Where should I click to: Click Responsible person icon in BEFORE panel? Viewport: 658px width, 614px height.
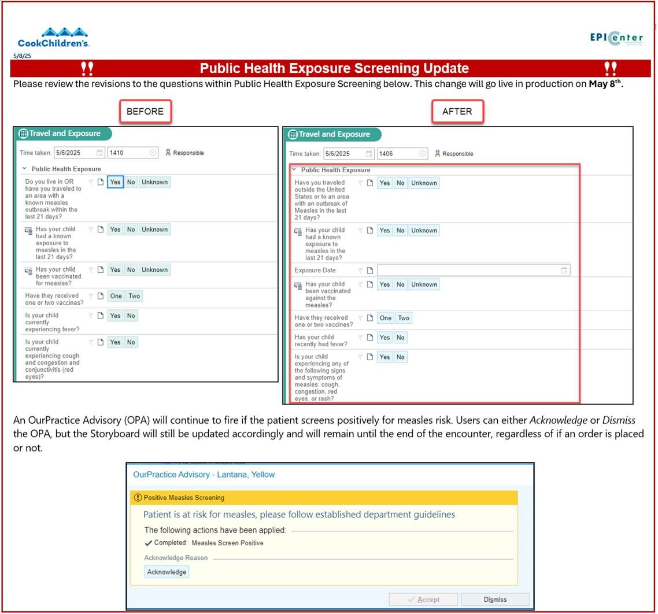168,153
